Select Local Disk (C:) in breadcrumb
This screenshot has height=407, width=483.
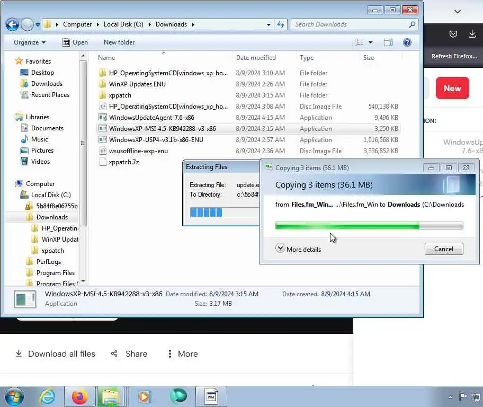pos(123,24)
